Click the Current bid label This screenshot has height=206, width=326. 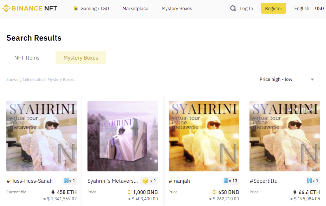point(16,192)
